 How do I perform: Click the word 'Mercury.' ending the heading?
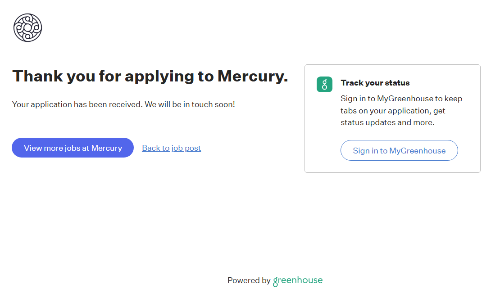click(253, 76)
